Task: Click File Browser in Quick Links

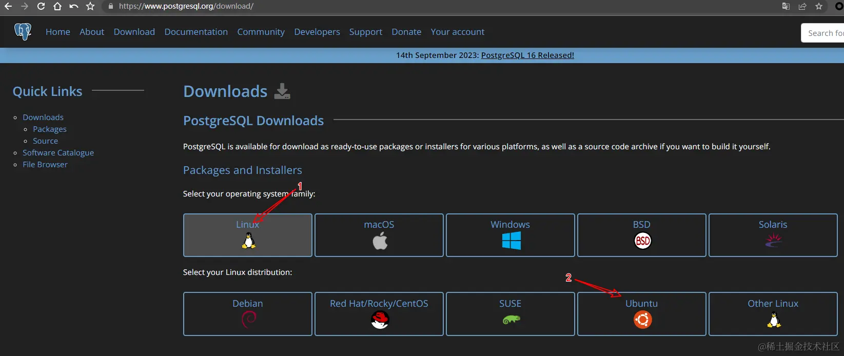Action: pos(45,165)
